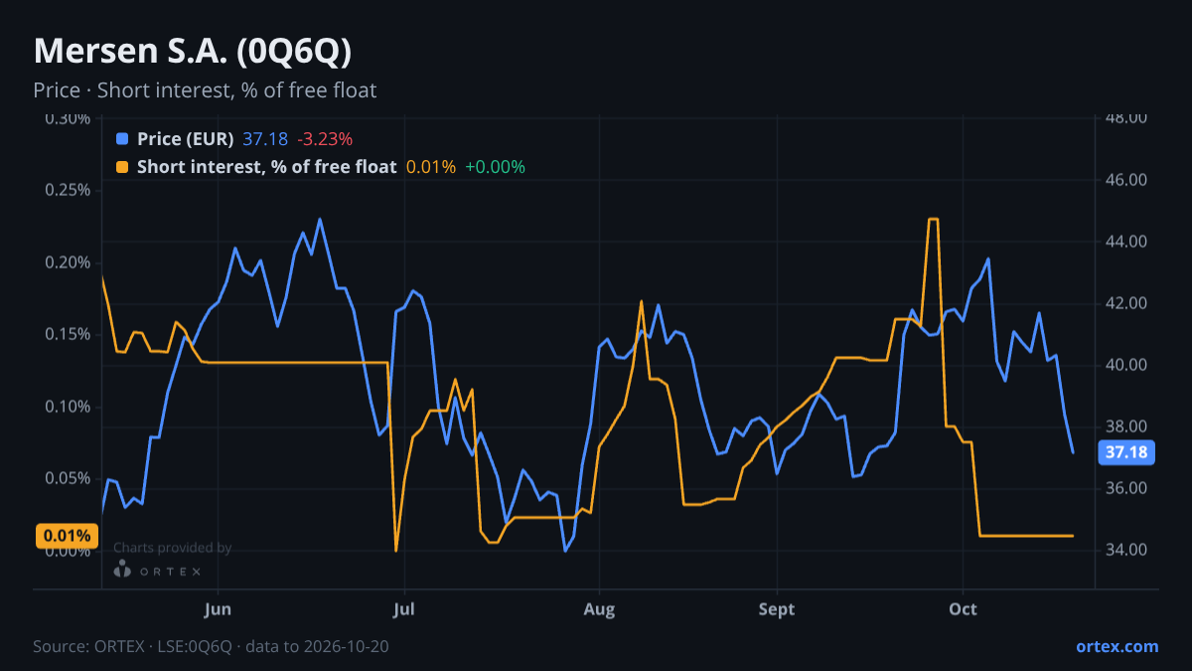Click the Charts provided by caption

pos(172,548)
